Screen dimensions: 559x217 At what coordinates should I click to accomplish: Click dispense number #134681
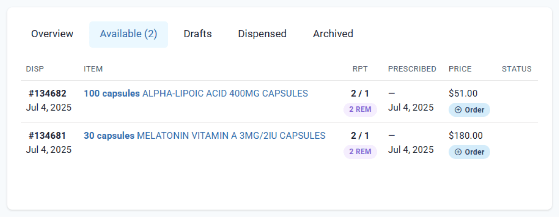(47, 136)
